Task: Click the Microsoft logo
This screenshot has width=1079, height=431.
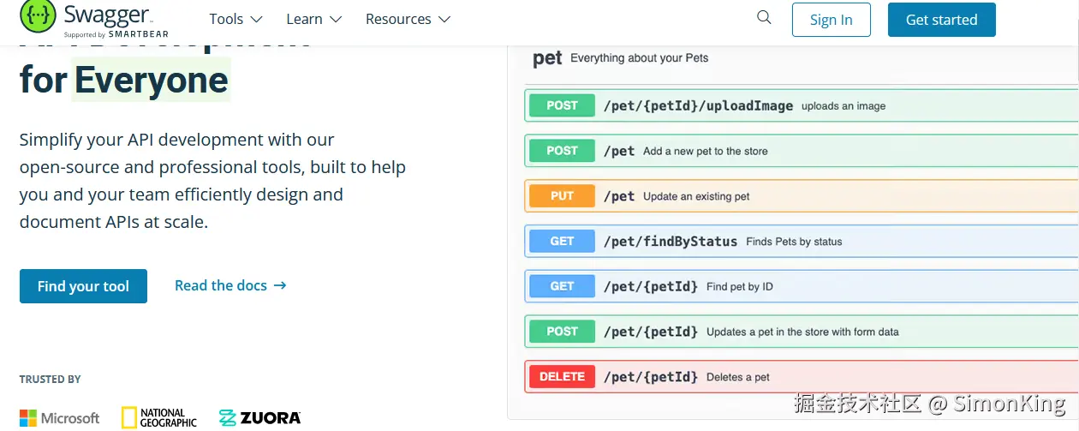Action: tap(60, 418)
